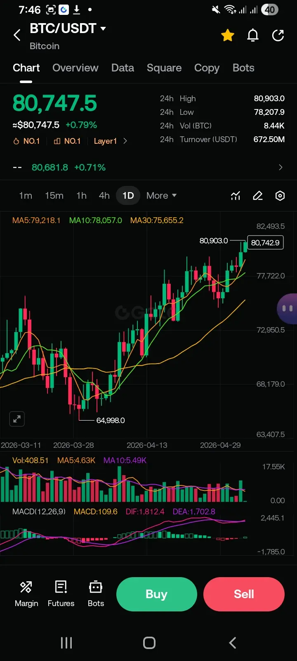
Task: Toggle the favorite star for BTC/USDT
Action: click(x=228, y=36)
